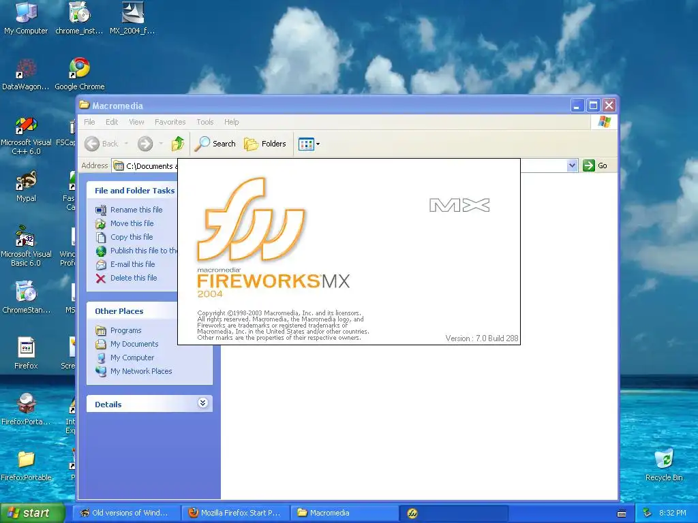The height and width of the screenshot is (523, 698).
Task: Click Copy this file task
Action: pos(124,237)
